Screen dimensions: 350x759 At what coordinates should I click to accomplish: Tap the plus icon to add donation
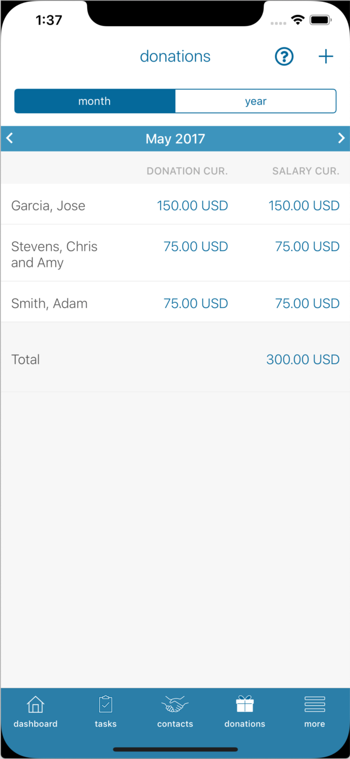[325, 56]
